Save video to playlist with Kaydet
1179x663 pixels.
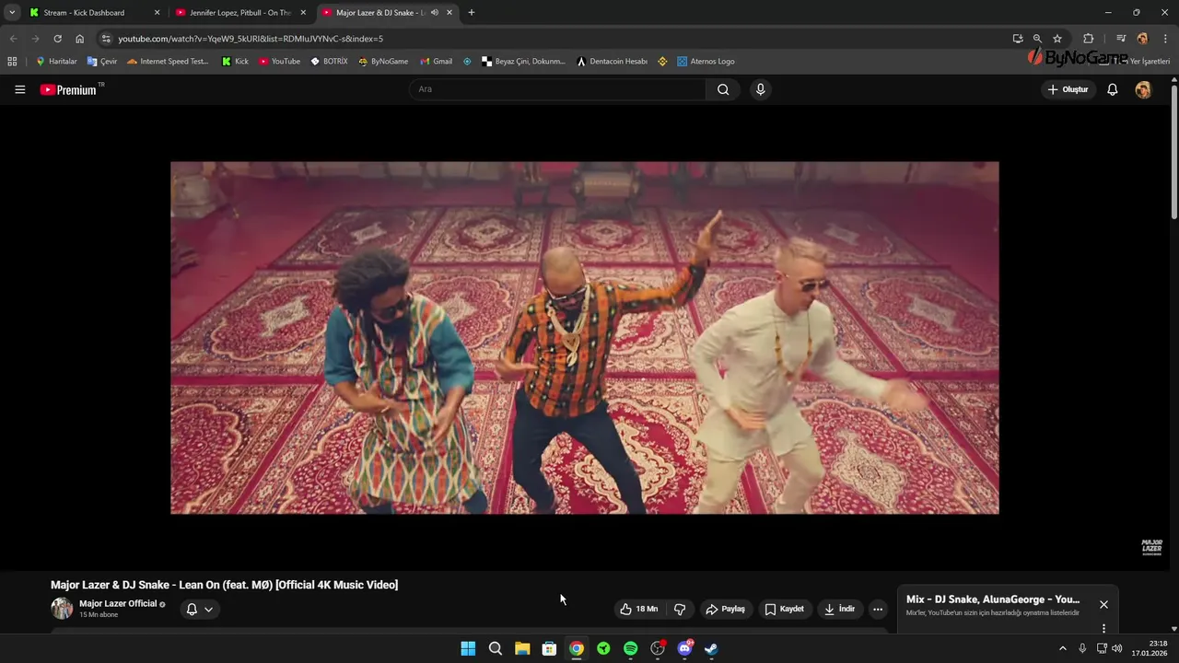[785, 609]
